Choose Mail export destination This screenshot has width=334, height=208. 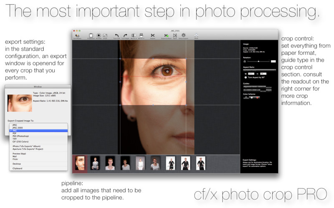click(x=38, y=156)
